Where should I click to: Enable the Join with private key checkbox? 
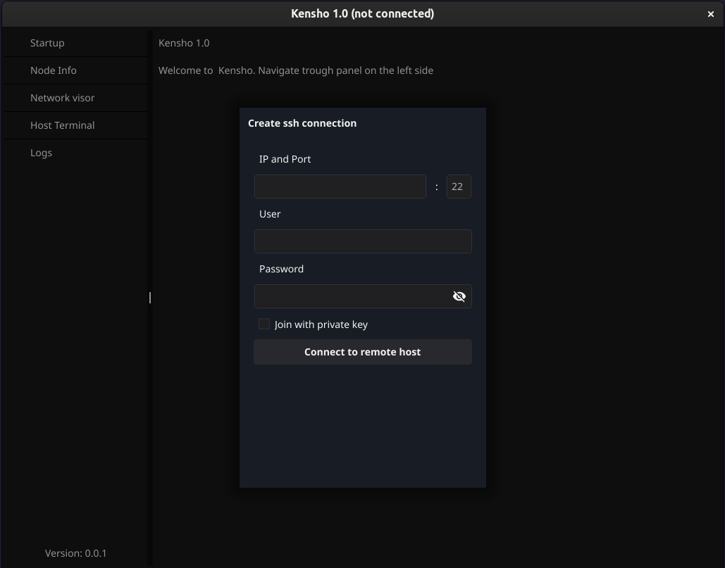point(264,324)
